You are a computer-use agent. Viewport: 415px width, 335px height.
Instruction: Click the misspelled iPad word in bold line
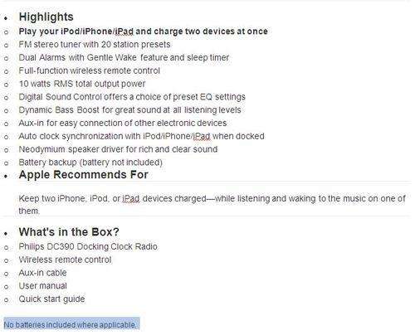pos(124,32)
